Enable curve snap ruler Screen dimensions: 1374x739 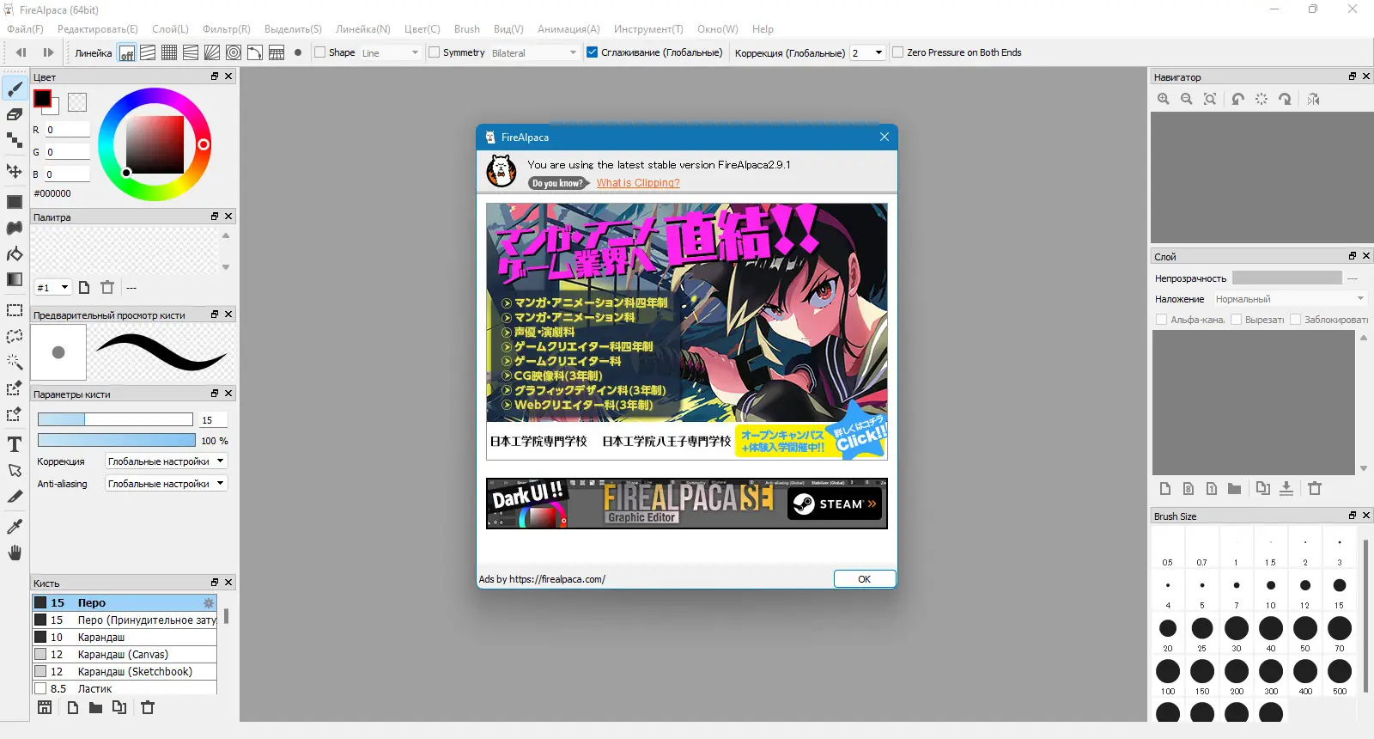point(255,52)
